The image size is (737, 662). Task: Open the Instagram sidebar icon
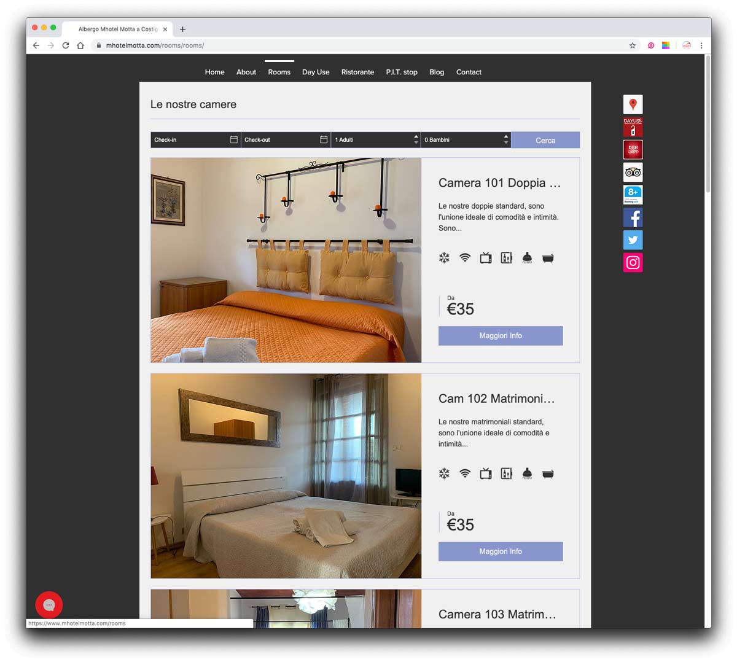tap(633, 262)
